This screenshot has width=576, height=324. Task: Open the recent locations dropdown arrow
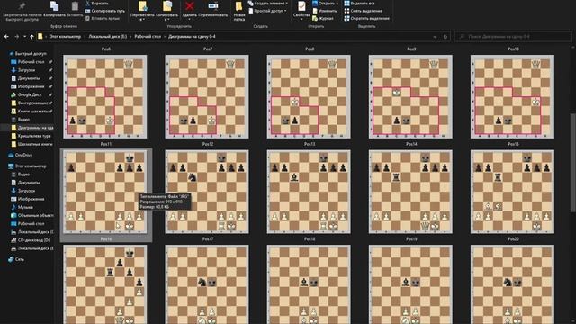(24, 37)
